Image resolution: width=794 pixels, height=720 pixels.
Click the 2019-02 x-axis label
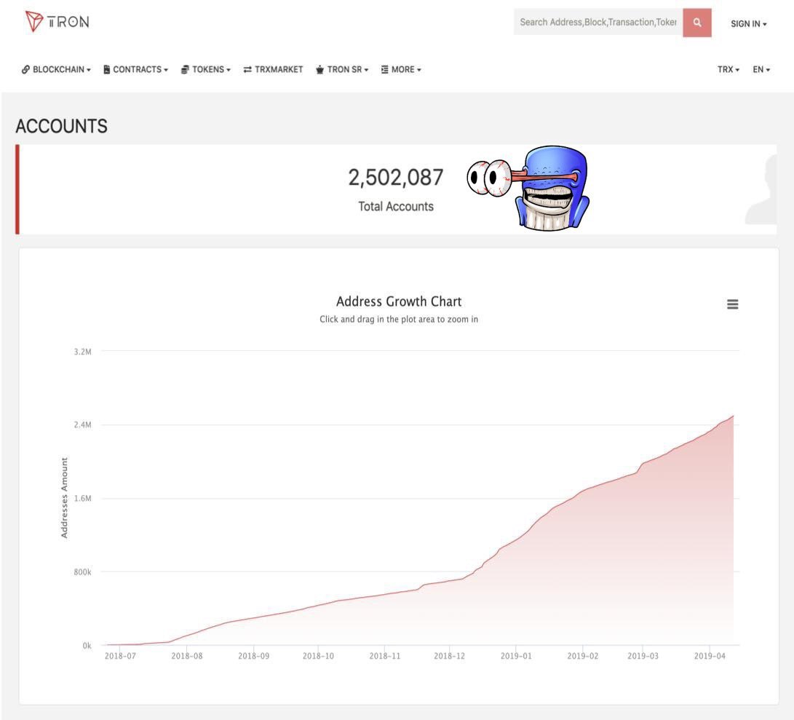click(x=583, y=656)
